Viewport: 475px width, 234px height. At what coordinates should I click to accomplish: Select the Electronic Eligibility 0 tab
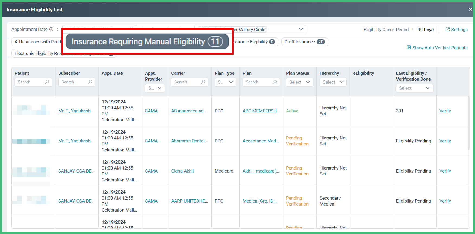click(255, 42)
